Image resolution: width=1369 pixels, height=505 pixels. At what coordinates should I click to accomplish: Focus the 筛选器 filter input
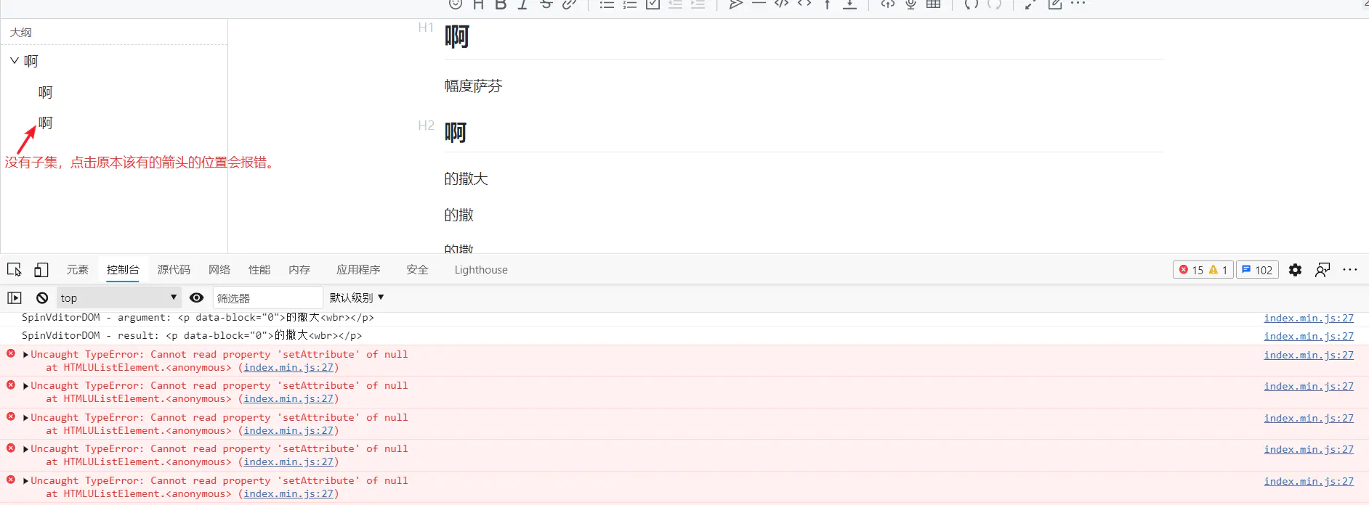tap(267, 298)
